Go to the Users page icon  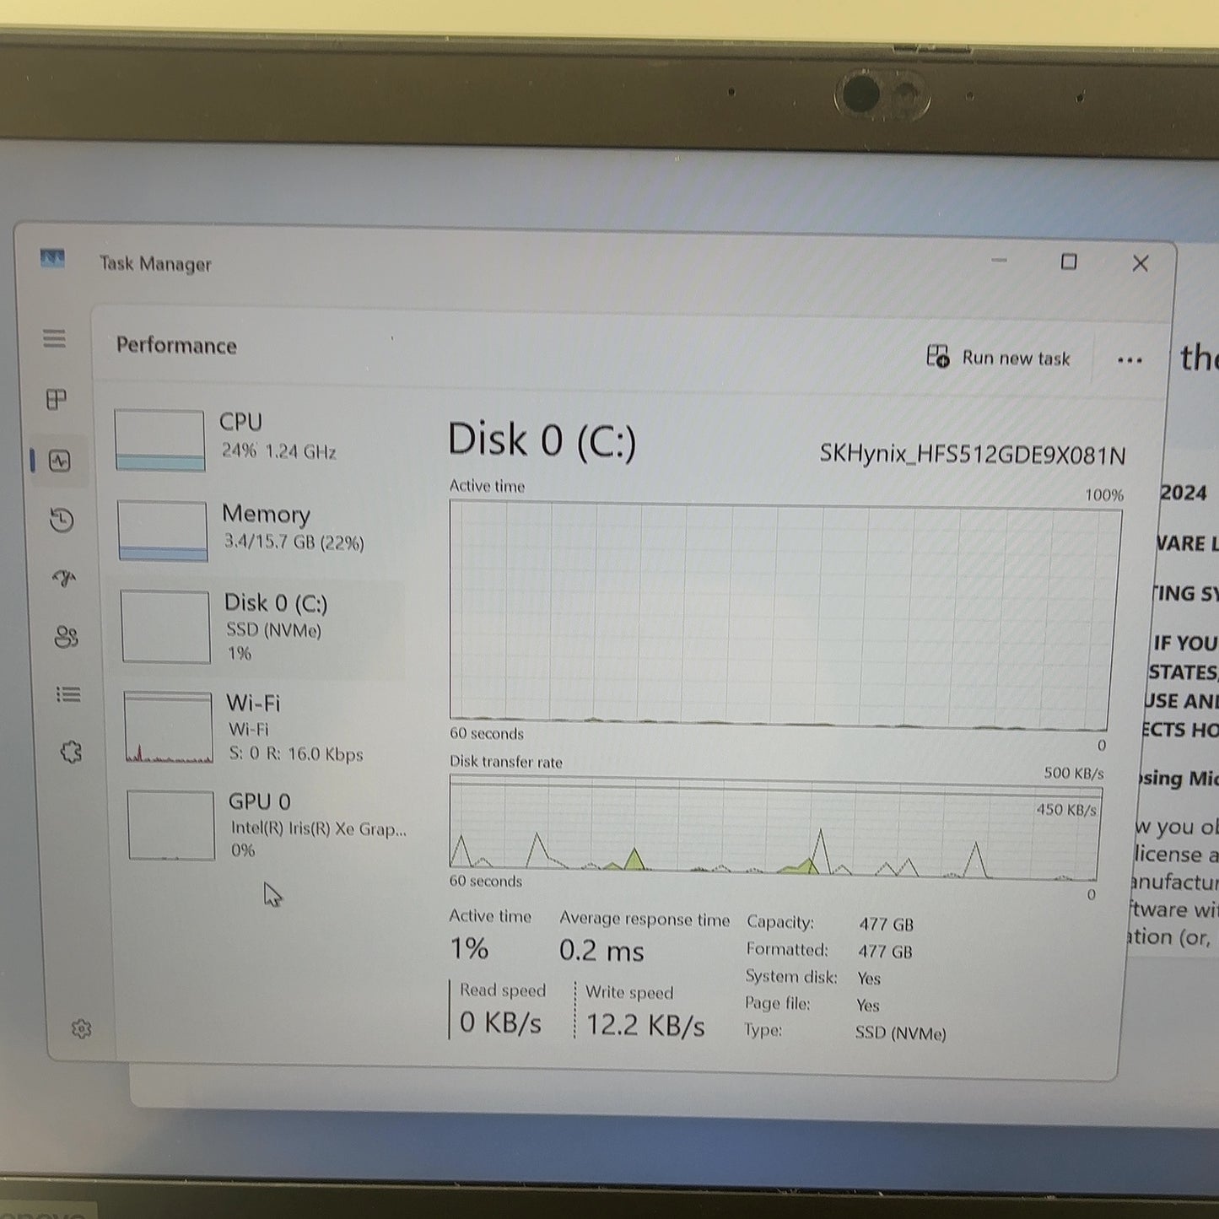pos(67,637)
